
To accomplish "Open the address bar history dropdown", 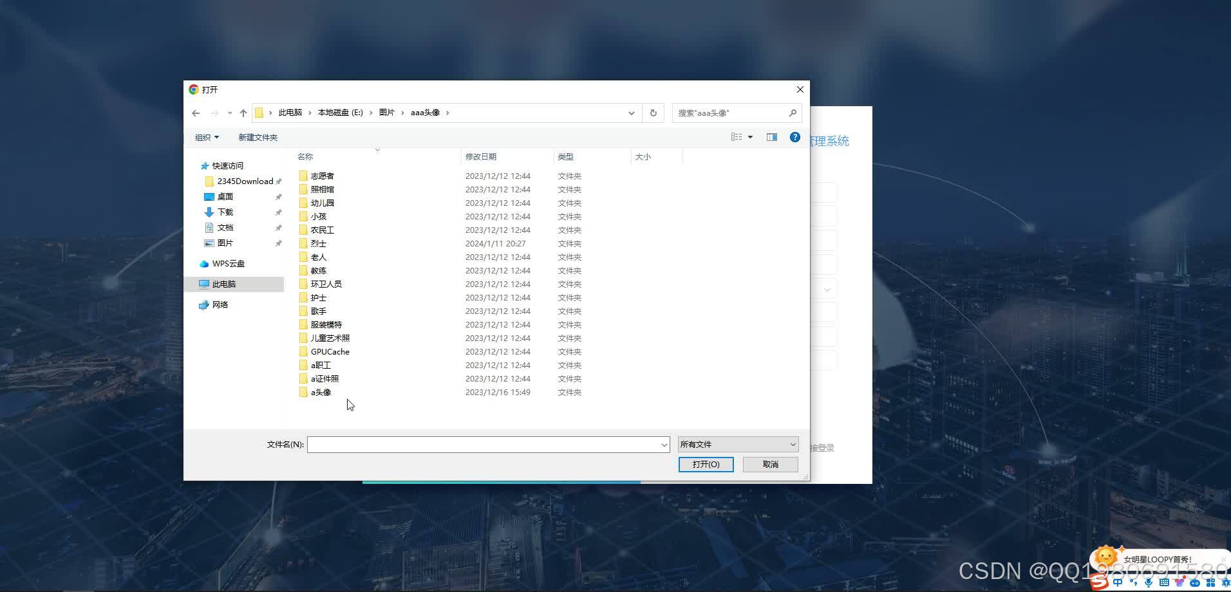I will point(630,113).
